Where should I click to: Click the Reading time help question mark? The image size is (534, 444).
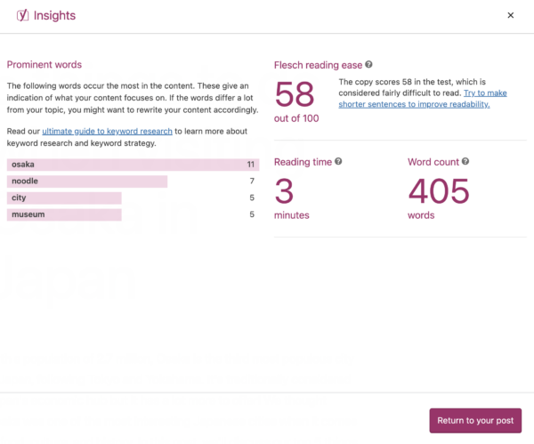(x=338, y=162)
